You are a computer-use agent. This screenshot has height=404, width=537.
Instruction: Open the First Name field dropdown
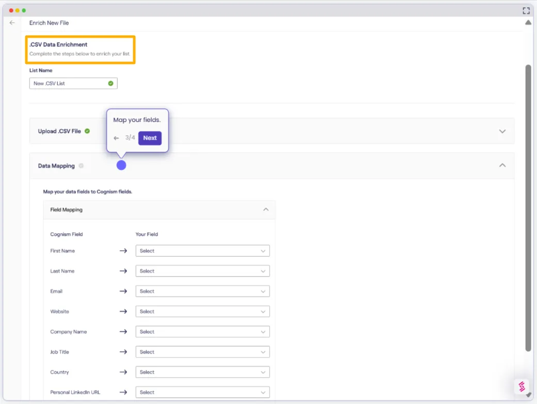202,251
